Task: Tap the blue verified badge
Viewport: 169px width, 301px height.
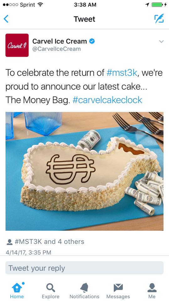Action: coord(92,41)
